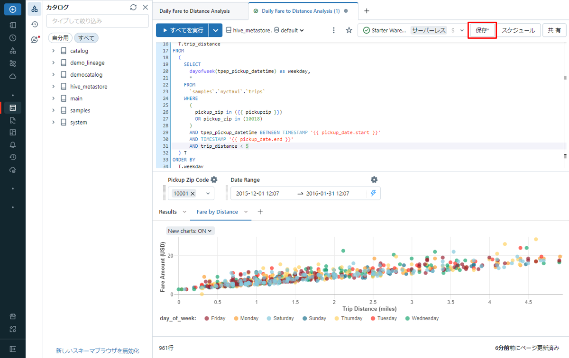The image size is (569, 358).
Task: Toggle the New charts ON switch
Action: point(191,231)
